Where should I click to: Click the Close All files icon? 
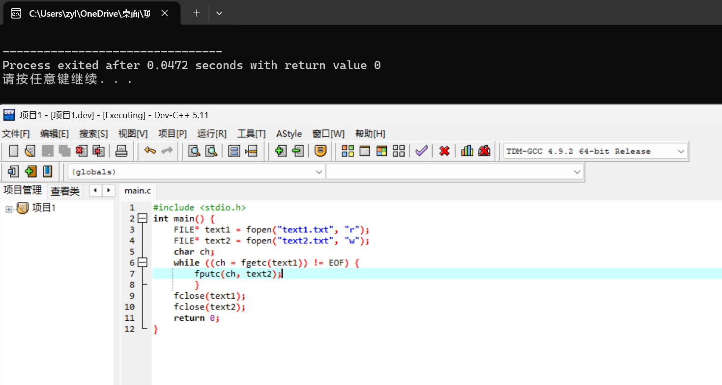point(99,151)
